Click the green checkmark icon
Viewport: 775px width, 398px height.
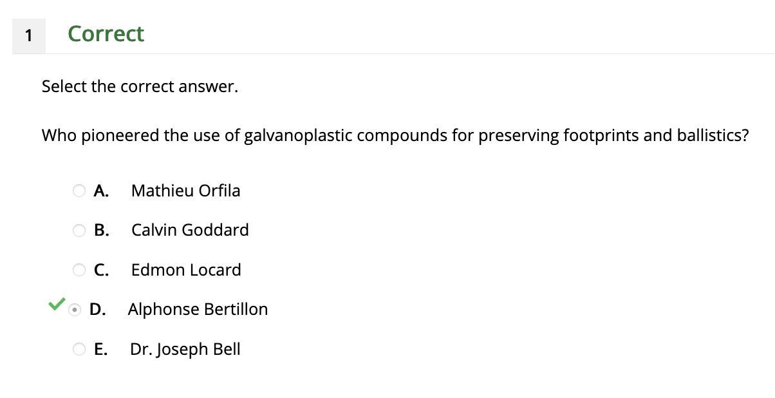click(57, 304)
